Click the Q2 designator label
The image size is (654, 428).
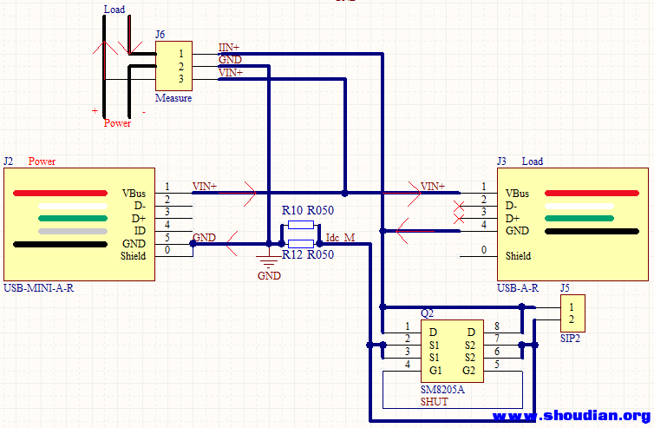pyautogui.click(x=427, y=313)
